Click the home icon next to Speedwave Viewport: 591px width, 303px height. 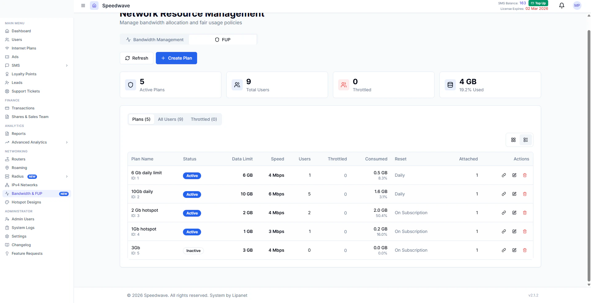click(x=94, y=6)
